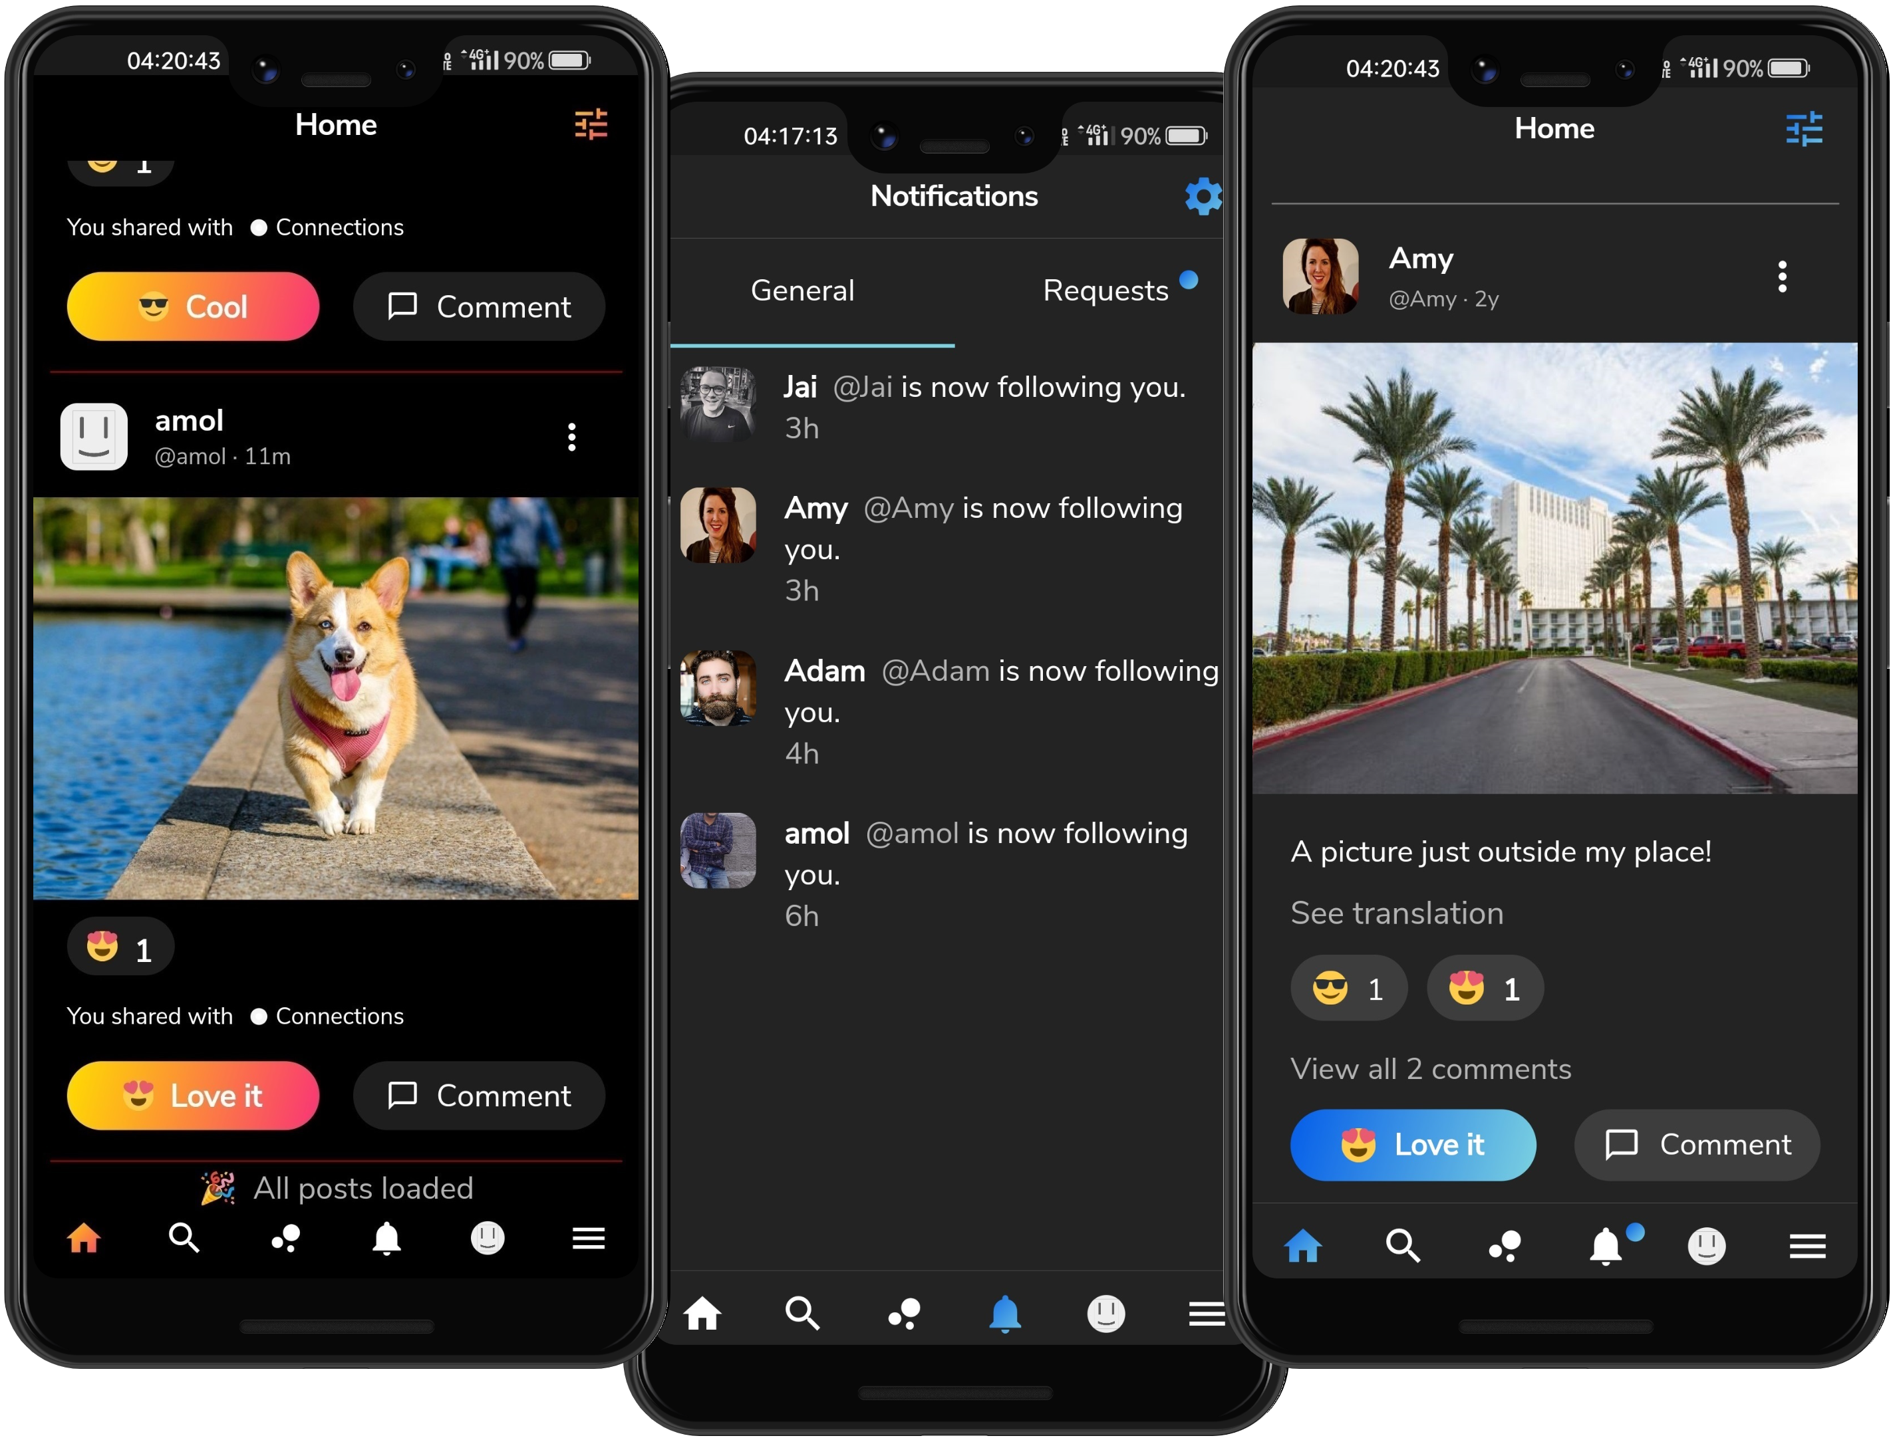Tap the blue bell icon on middle phone
Image resolution: width=1893 pixels, height=1438 pixels.
[1005, 1313]
